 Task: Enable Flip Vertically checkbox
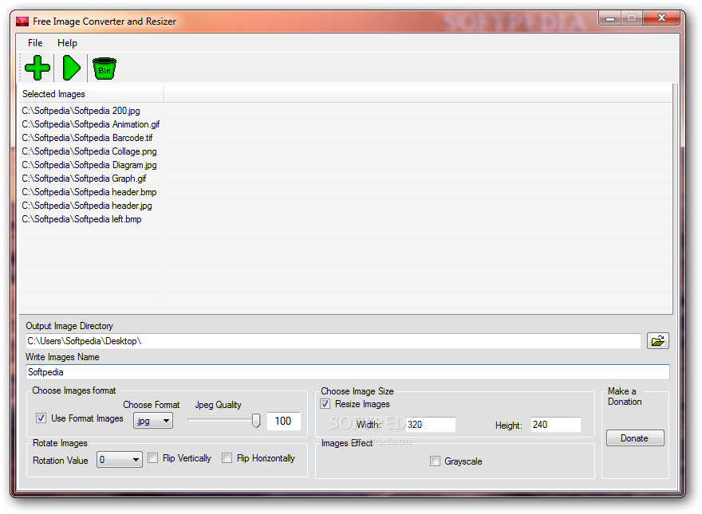tap(152, 457)
